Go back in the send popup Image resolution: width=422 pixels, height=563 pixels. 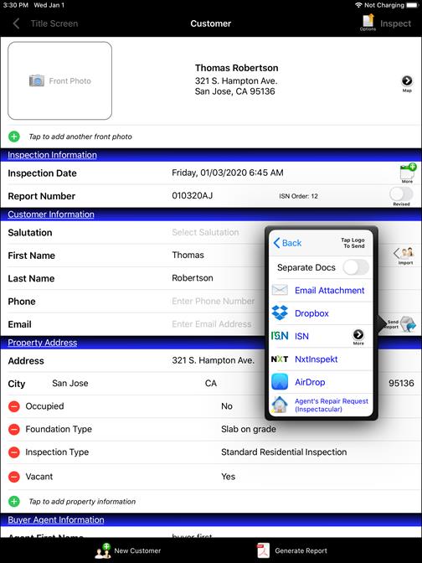click(287, 243)
